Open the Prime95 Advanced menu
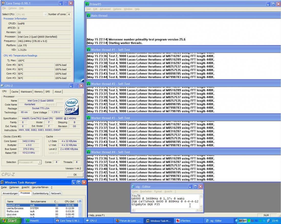This screenshot has height=224, width=281. tap(105, 9)
